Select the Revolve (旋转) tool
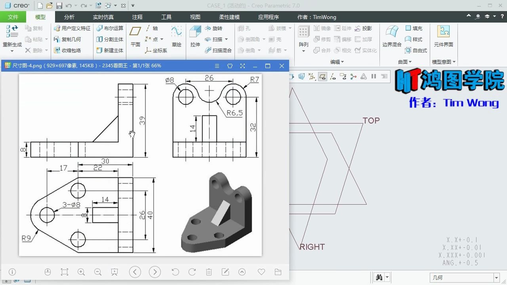Screen dimensions: 507x285 click(x=213, y=28)
